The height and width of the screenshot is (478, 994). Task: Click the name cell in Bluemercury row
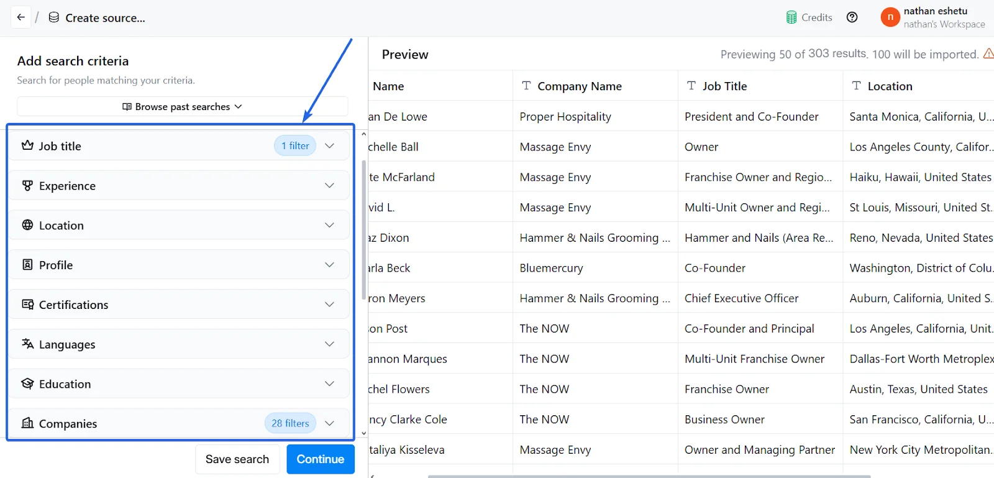[x=440, y=268]
